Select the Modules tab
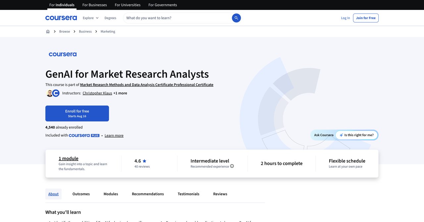424x222 pixels. tap(111, 194)
